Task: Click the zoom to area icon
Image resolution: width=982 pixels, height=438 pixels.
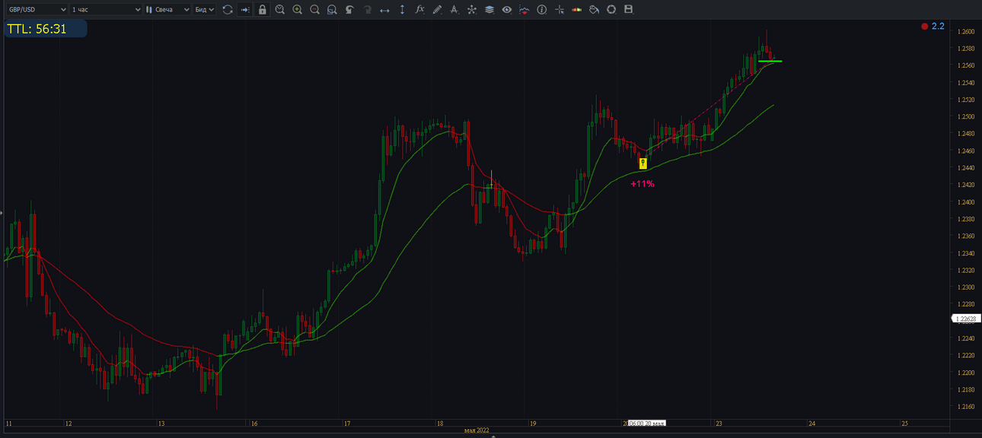Action: click(332, 10)
